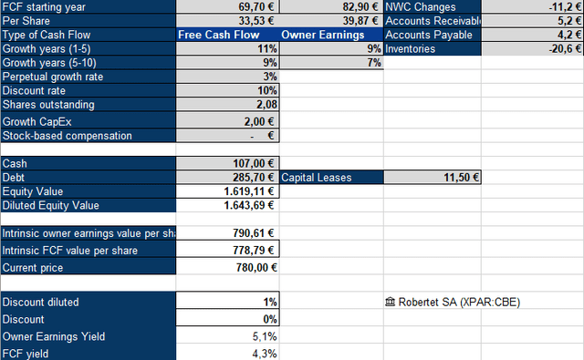The image size is (584, 360).
Task: Click the Accounts Payable value 4,2 €
Action: (x=533, y=35)
